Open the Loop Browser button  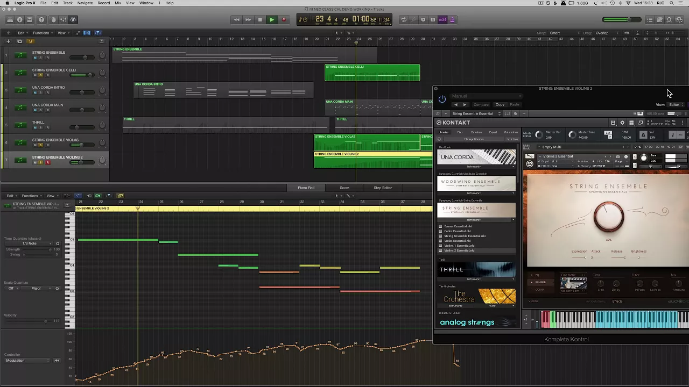click(669, 20)
